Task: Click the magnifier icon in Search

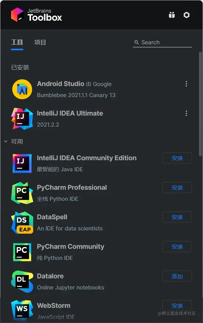Action: point(137,42)
